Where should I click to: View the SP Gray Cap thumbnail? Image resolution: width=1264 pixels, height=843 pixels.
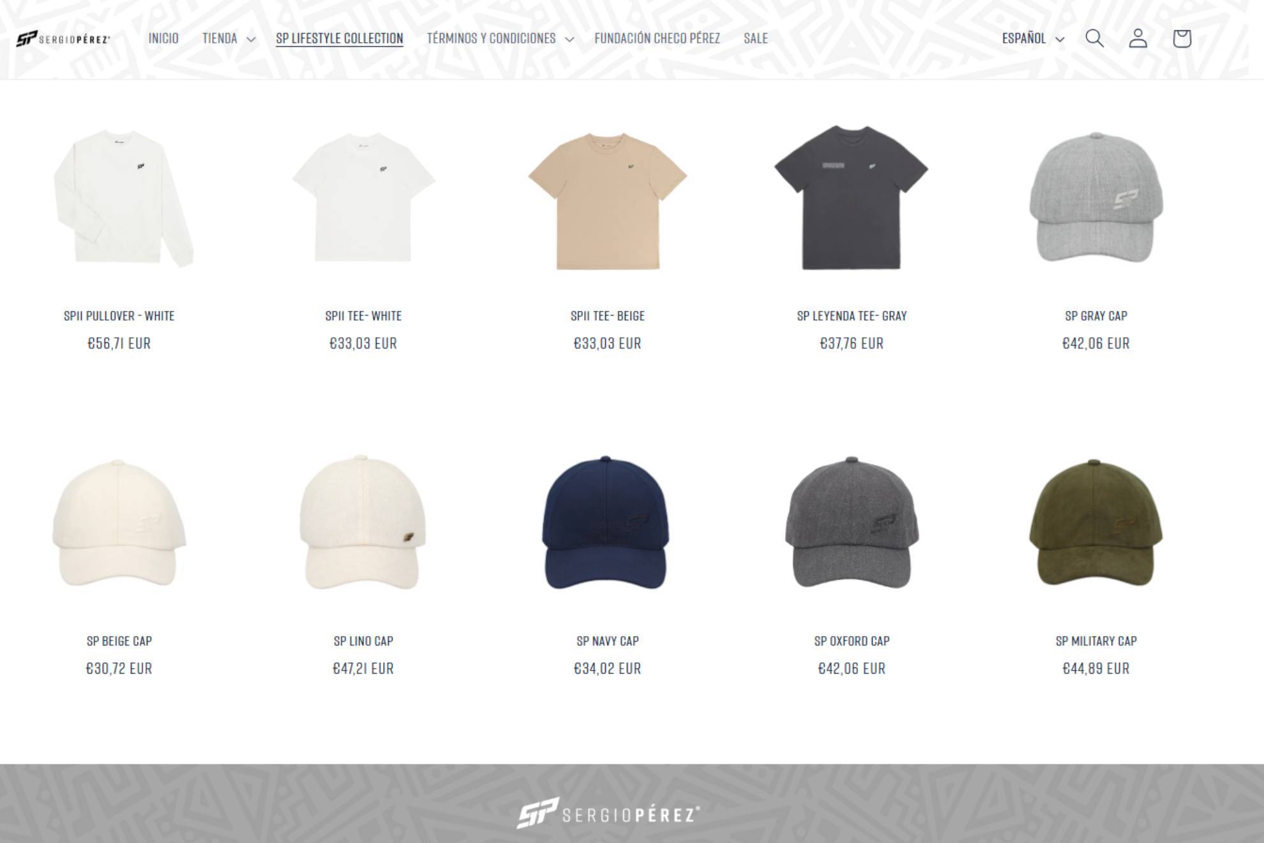click(1095, 197)
